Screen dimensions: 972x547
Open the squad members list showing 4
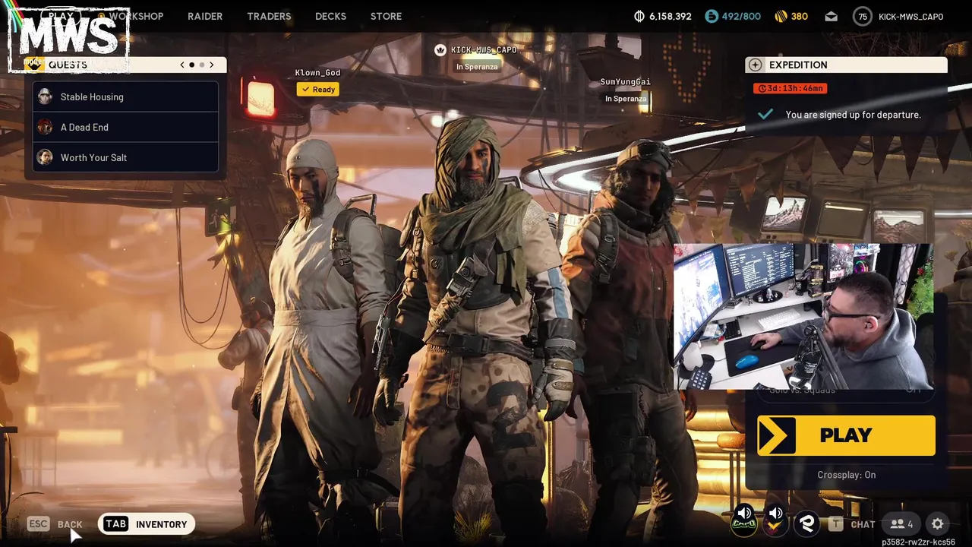(x=901, y=523)
